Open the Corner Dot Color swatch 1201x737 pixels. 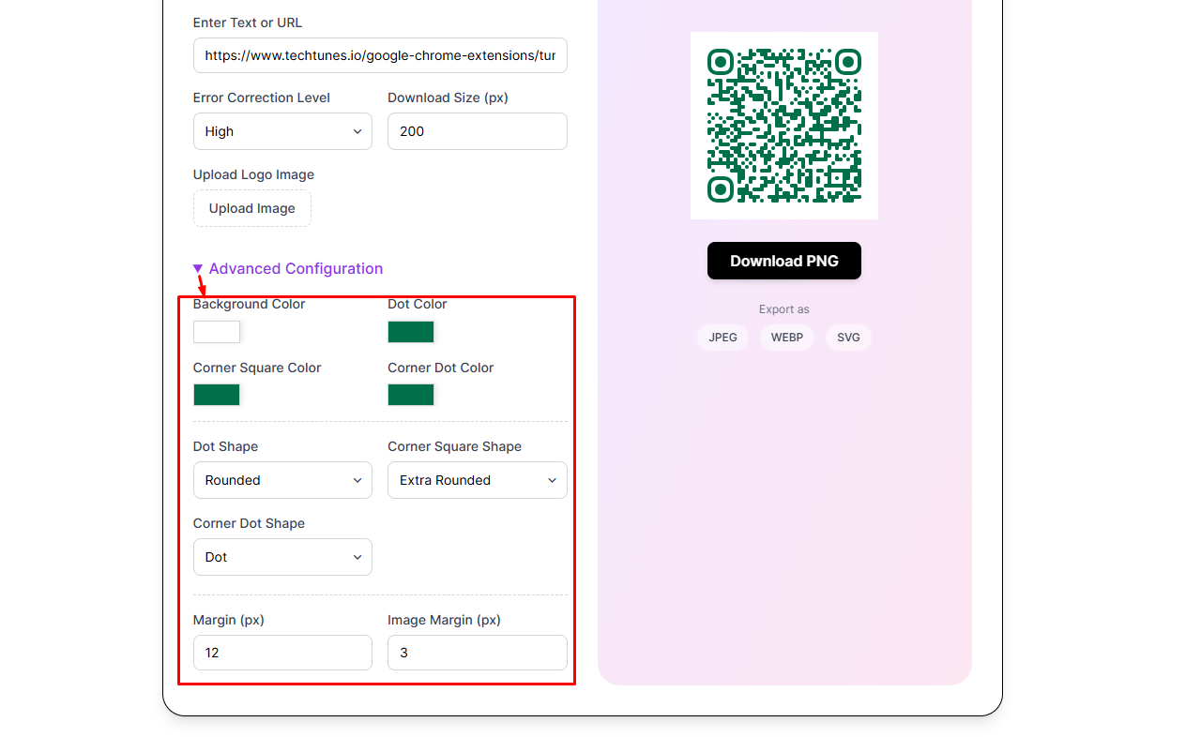coord(411,395)
